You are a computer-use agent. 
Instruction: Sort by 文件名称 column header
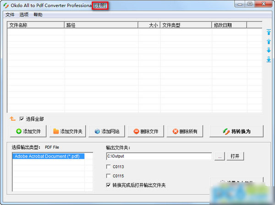click(x=36, y=25)
